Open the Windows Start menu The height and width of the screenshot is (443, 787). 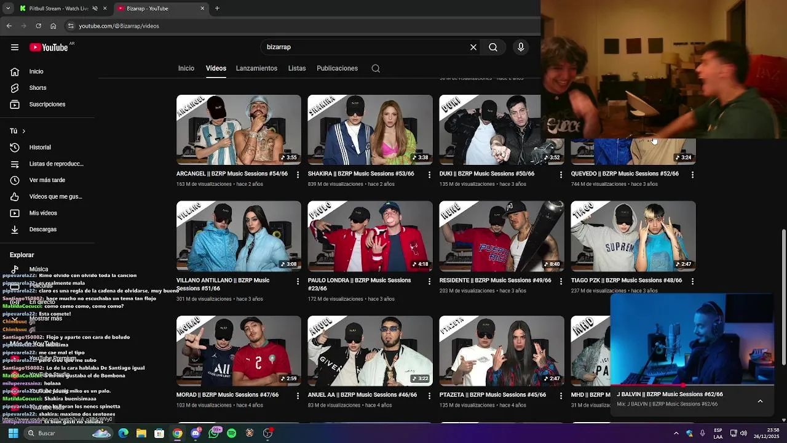pos(13,433)
